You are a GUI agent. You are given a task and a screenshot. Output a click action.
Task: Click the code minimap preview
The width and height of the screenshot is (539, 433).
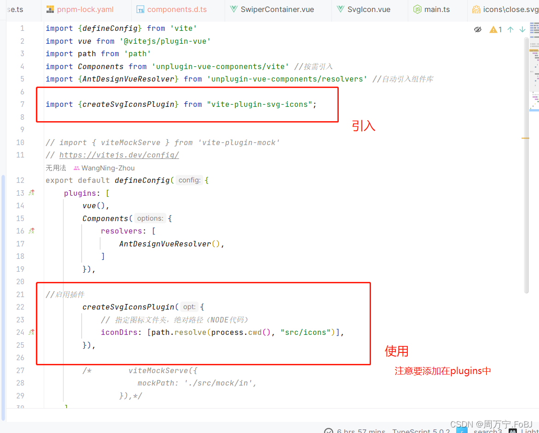(x=534, y=67)
